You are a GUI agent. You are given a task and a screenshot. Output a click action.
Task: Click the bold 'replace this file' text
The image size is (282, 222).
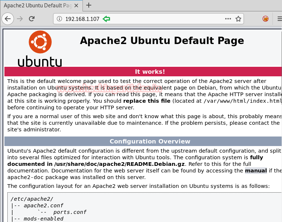[x=147, y=101]
